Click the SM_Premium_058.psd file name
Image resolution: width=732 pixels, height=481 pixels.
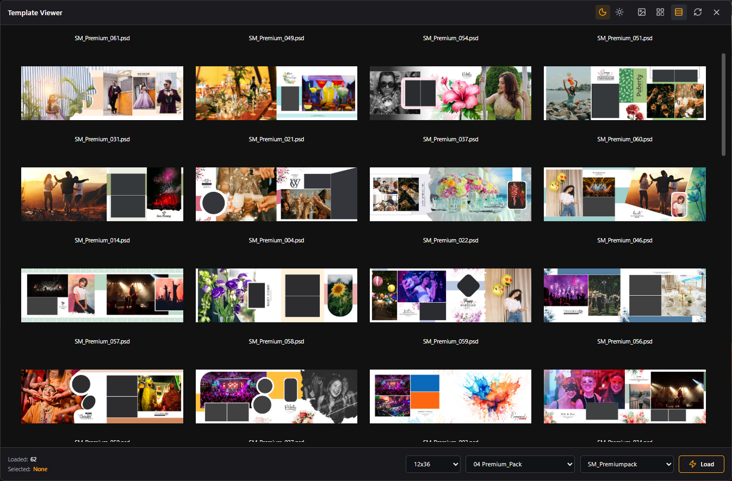tap(276, 342)
